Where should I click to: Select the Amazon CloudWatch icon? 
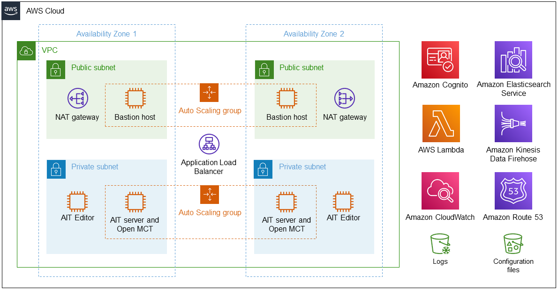coord(440,191)
